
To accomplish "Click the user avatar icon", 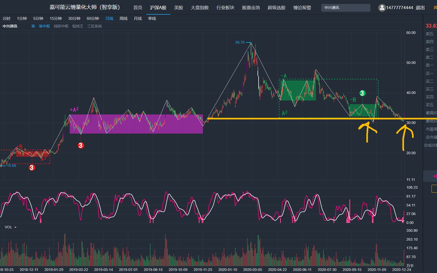I will [382, 8].
